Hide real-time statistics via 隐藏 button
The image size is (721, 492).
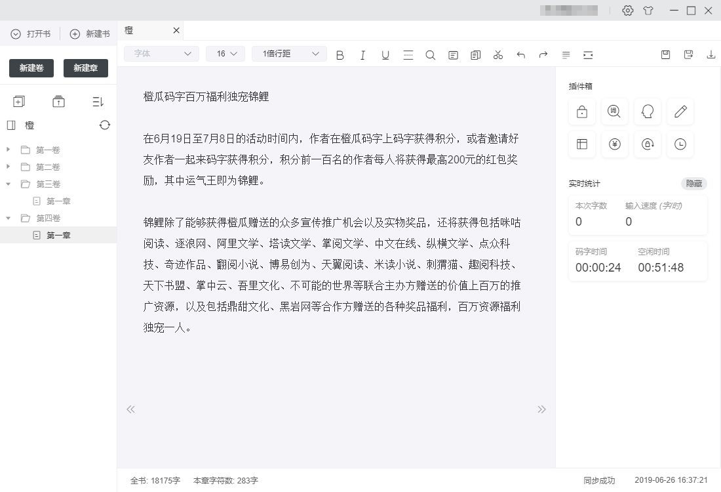coord(693,184)
